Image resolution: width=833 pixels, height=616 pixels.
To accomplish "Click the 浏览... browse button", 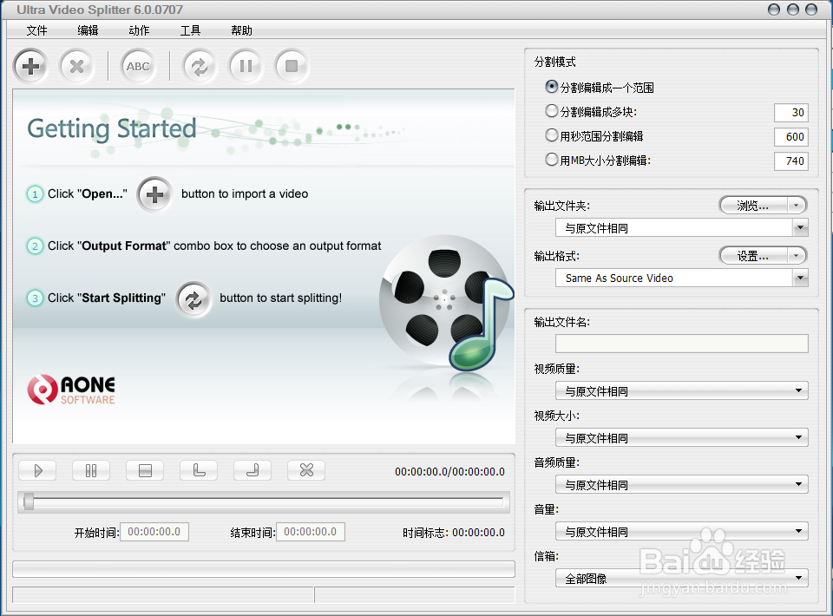I will (753, 206).
